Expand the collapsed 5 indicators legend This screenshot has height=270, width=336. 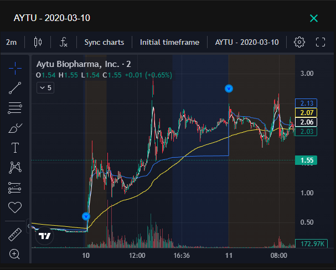pos(45,88)
